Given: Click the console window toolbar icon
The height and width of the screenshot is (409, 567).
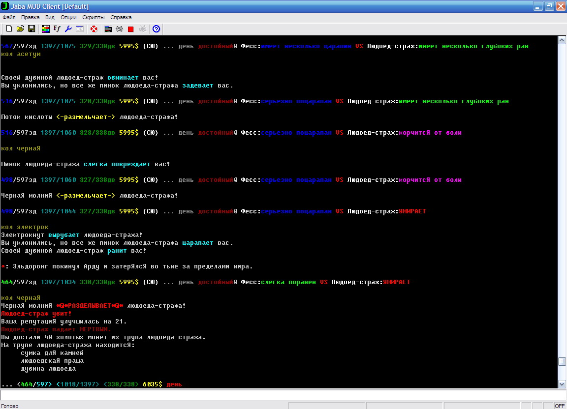Looking at the screenshot, I should (108, 29).
